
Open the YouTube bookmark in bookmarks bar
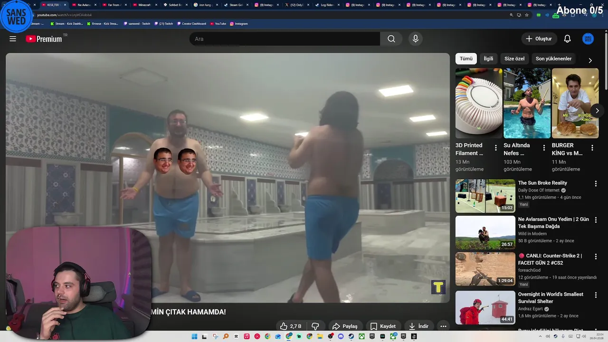click(218, 23)
